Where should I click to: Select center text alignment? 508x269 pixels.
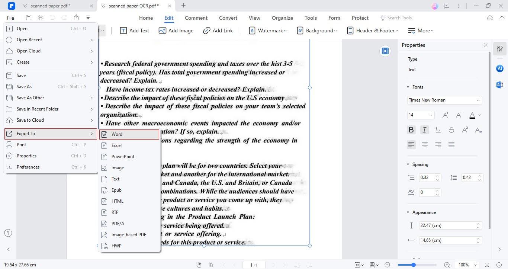pyautogui.click(x=424, y=144)
